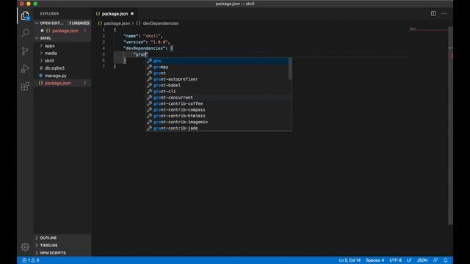Open the editor More Actions ellipsis
Image resolution: width=470 pixels, height=264 pixels.
click(444, 13)
